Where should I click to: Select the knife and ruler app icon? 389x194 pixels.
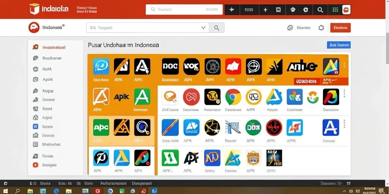coord(233,127)
